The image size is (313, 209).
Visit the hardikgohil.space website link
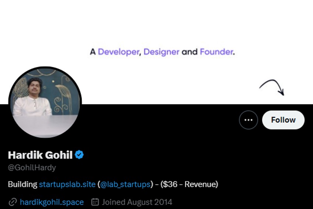pos(52,202)
